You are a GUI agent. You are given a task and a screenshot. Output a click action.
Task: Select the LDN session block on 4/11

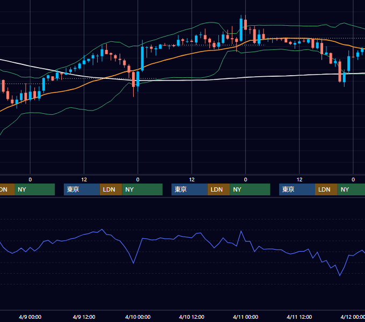click(x=326, y=189)
